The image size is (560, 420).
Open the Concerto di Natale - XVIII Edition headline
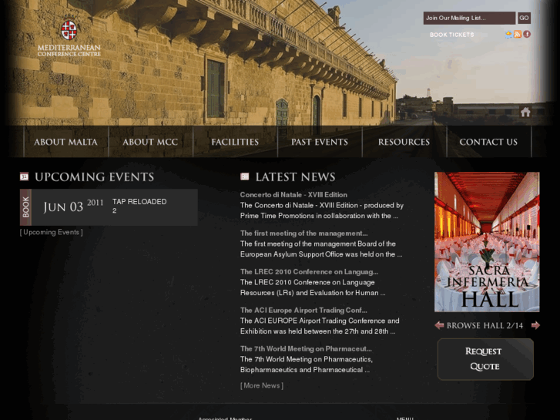(293, 195)
